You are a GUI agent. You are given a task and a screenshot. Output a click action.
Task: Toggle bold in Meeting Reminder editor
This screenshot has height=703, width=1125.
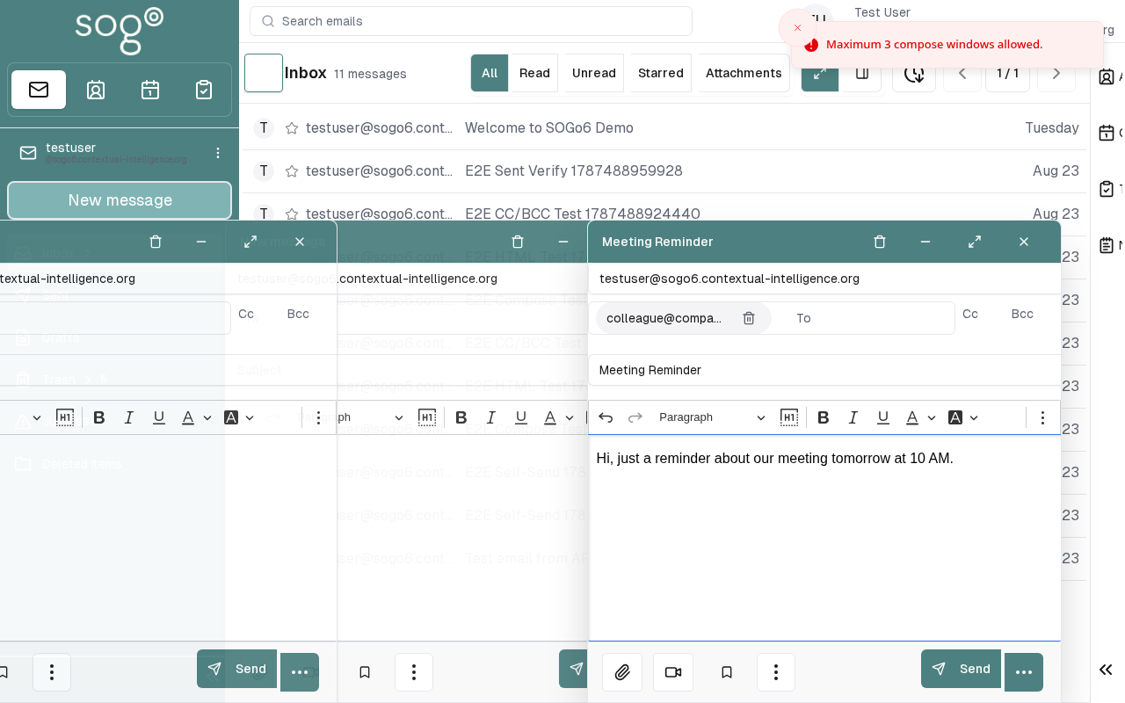pyautogui.click(x=824, y=417)
